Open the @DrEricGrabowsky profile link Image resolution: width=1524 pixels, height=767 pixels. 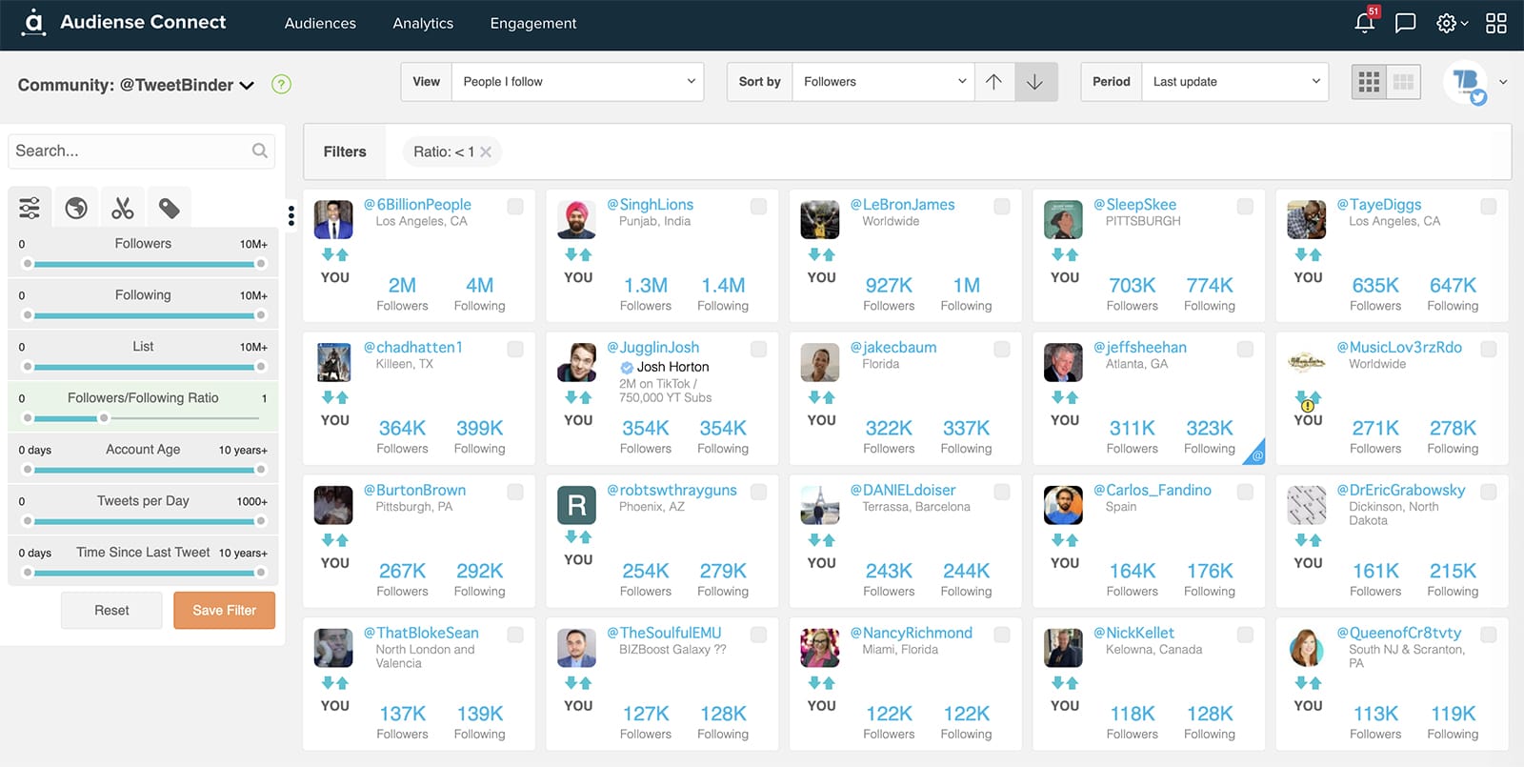(x=1401, y=490)
